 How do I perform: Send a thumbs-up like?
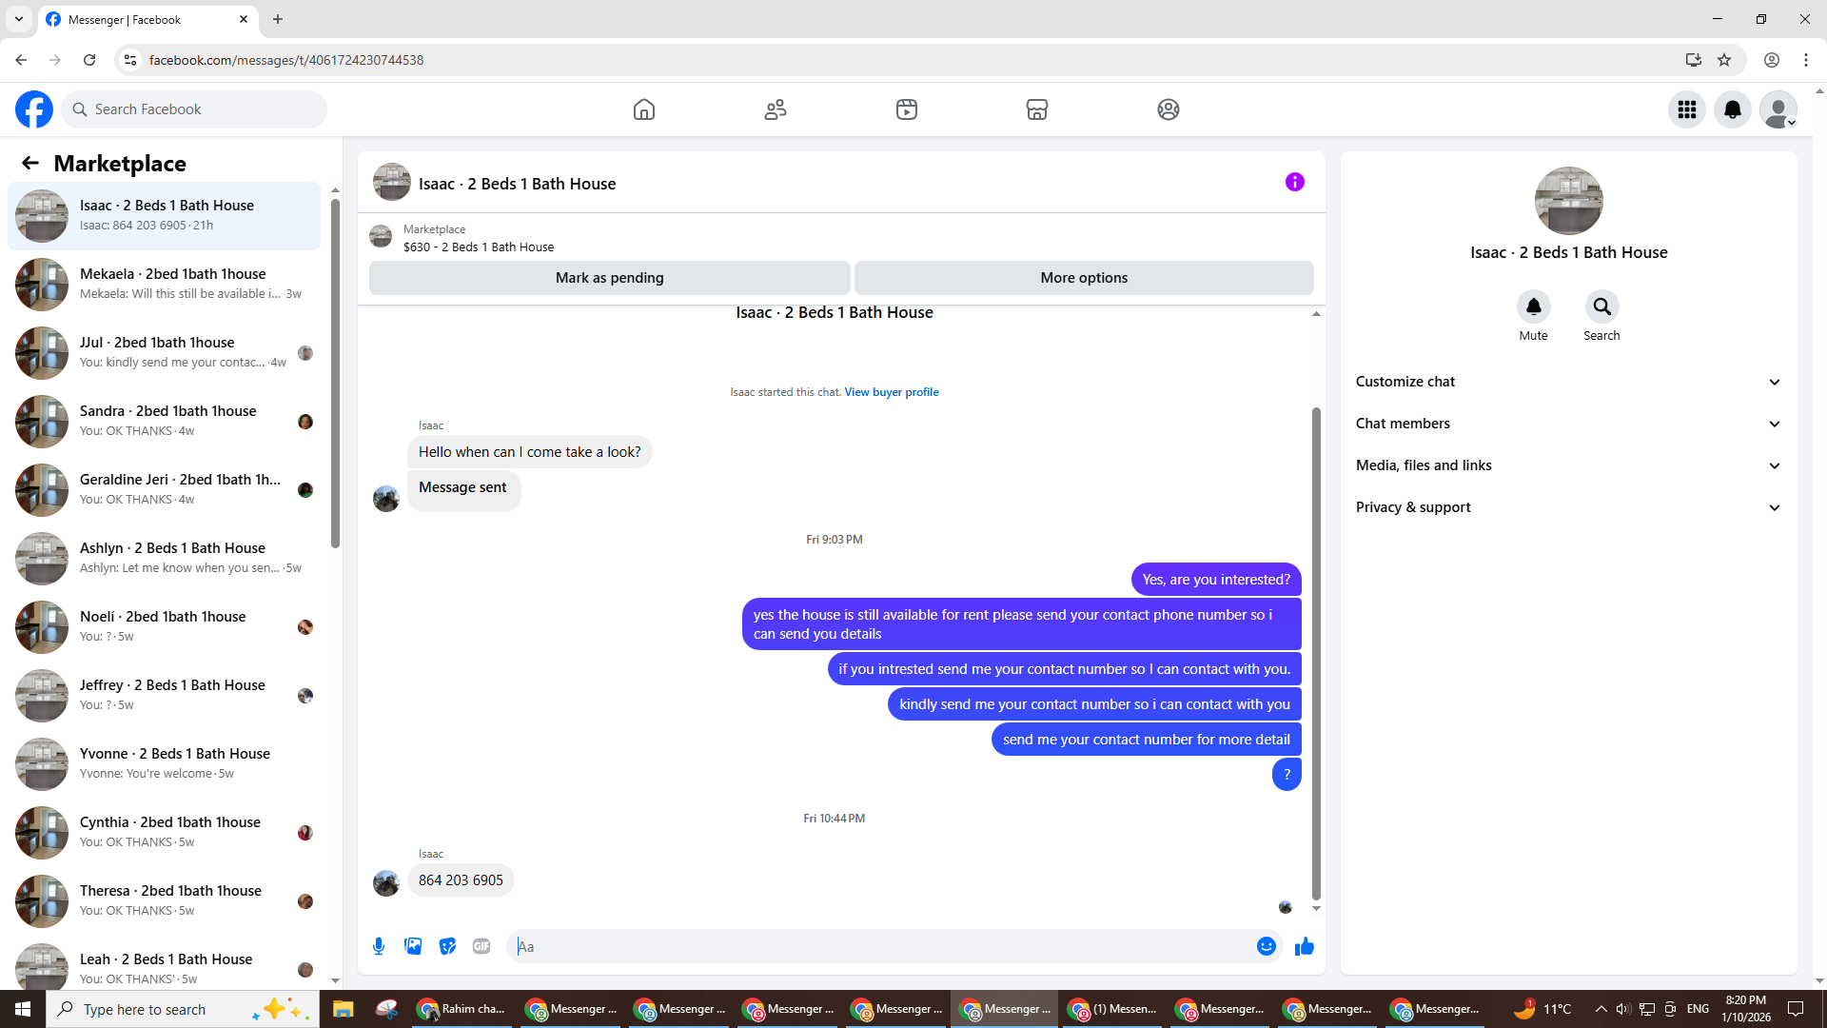point(1305,946)
